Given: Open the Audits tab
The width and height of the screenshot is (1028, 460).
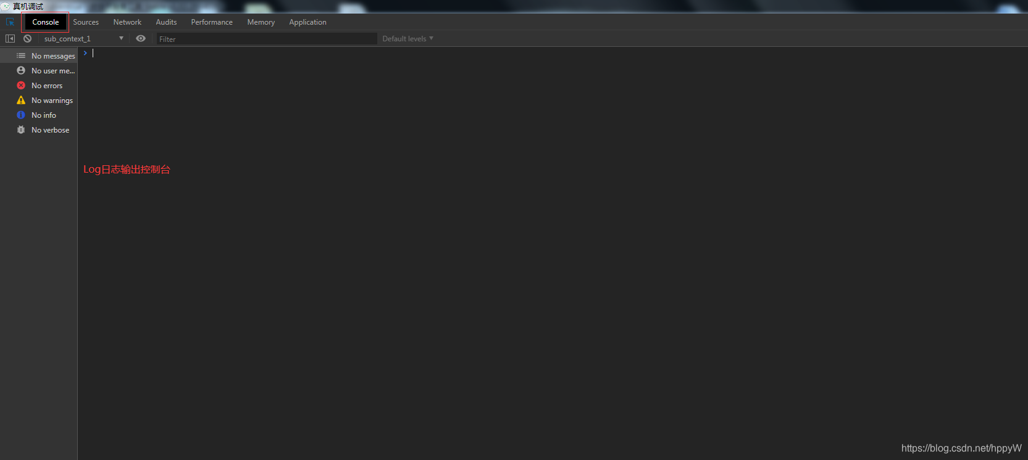Looking at the screenshot, I should (x=166, y=22).
